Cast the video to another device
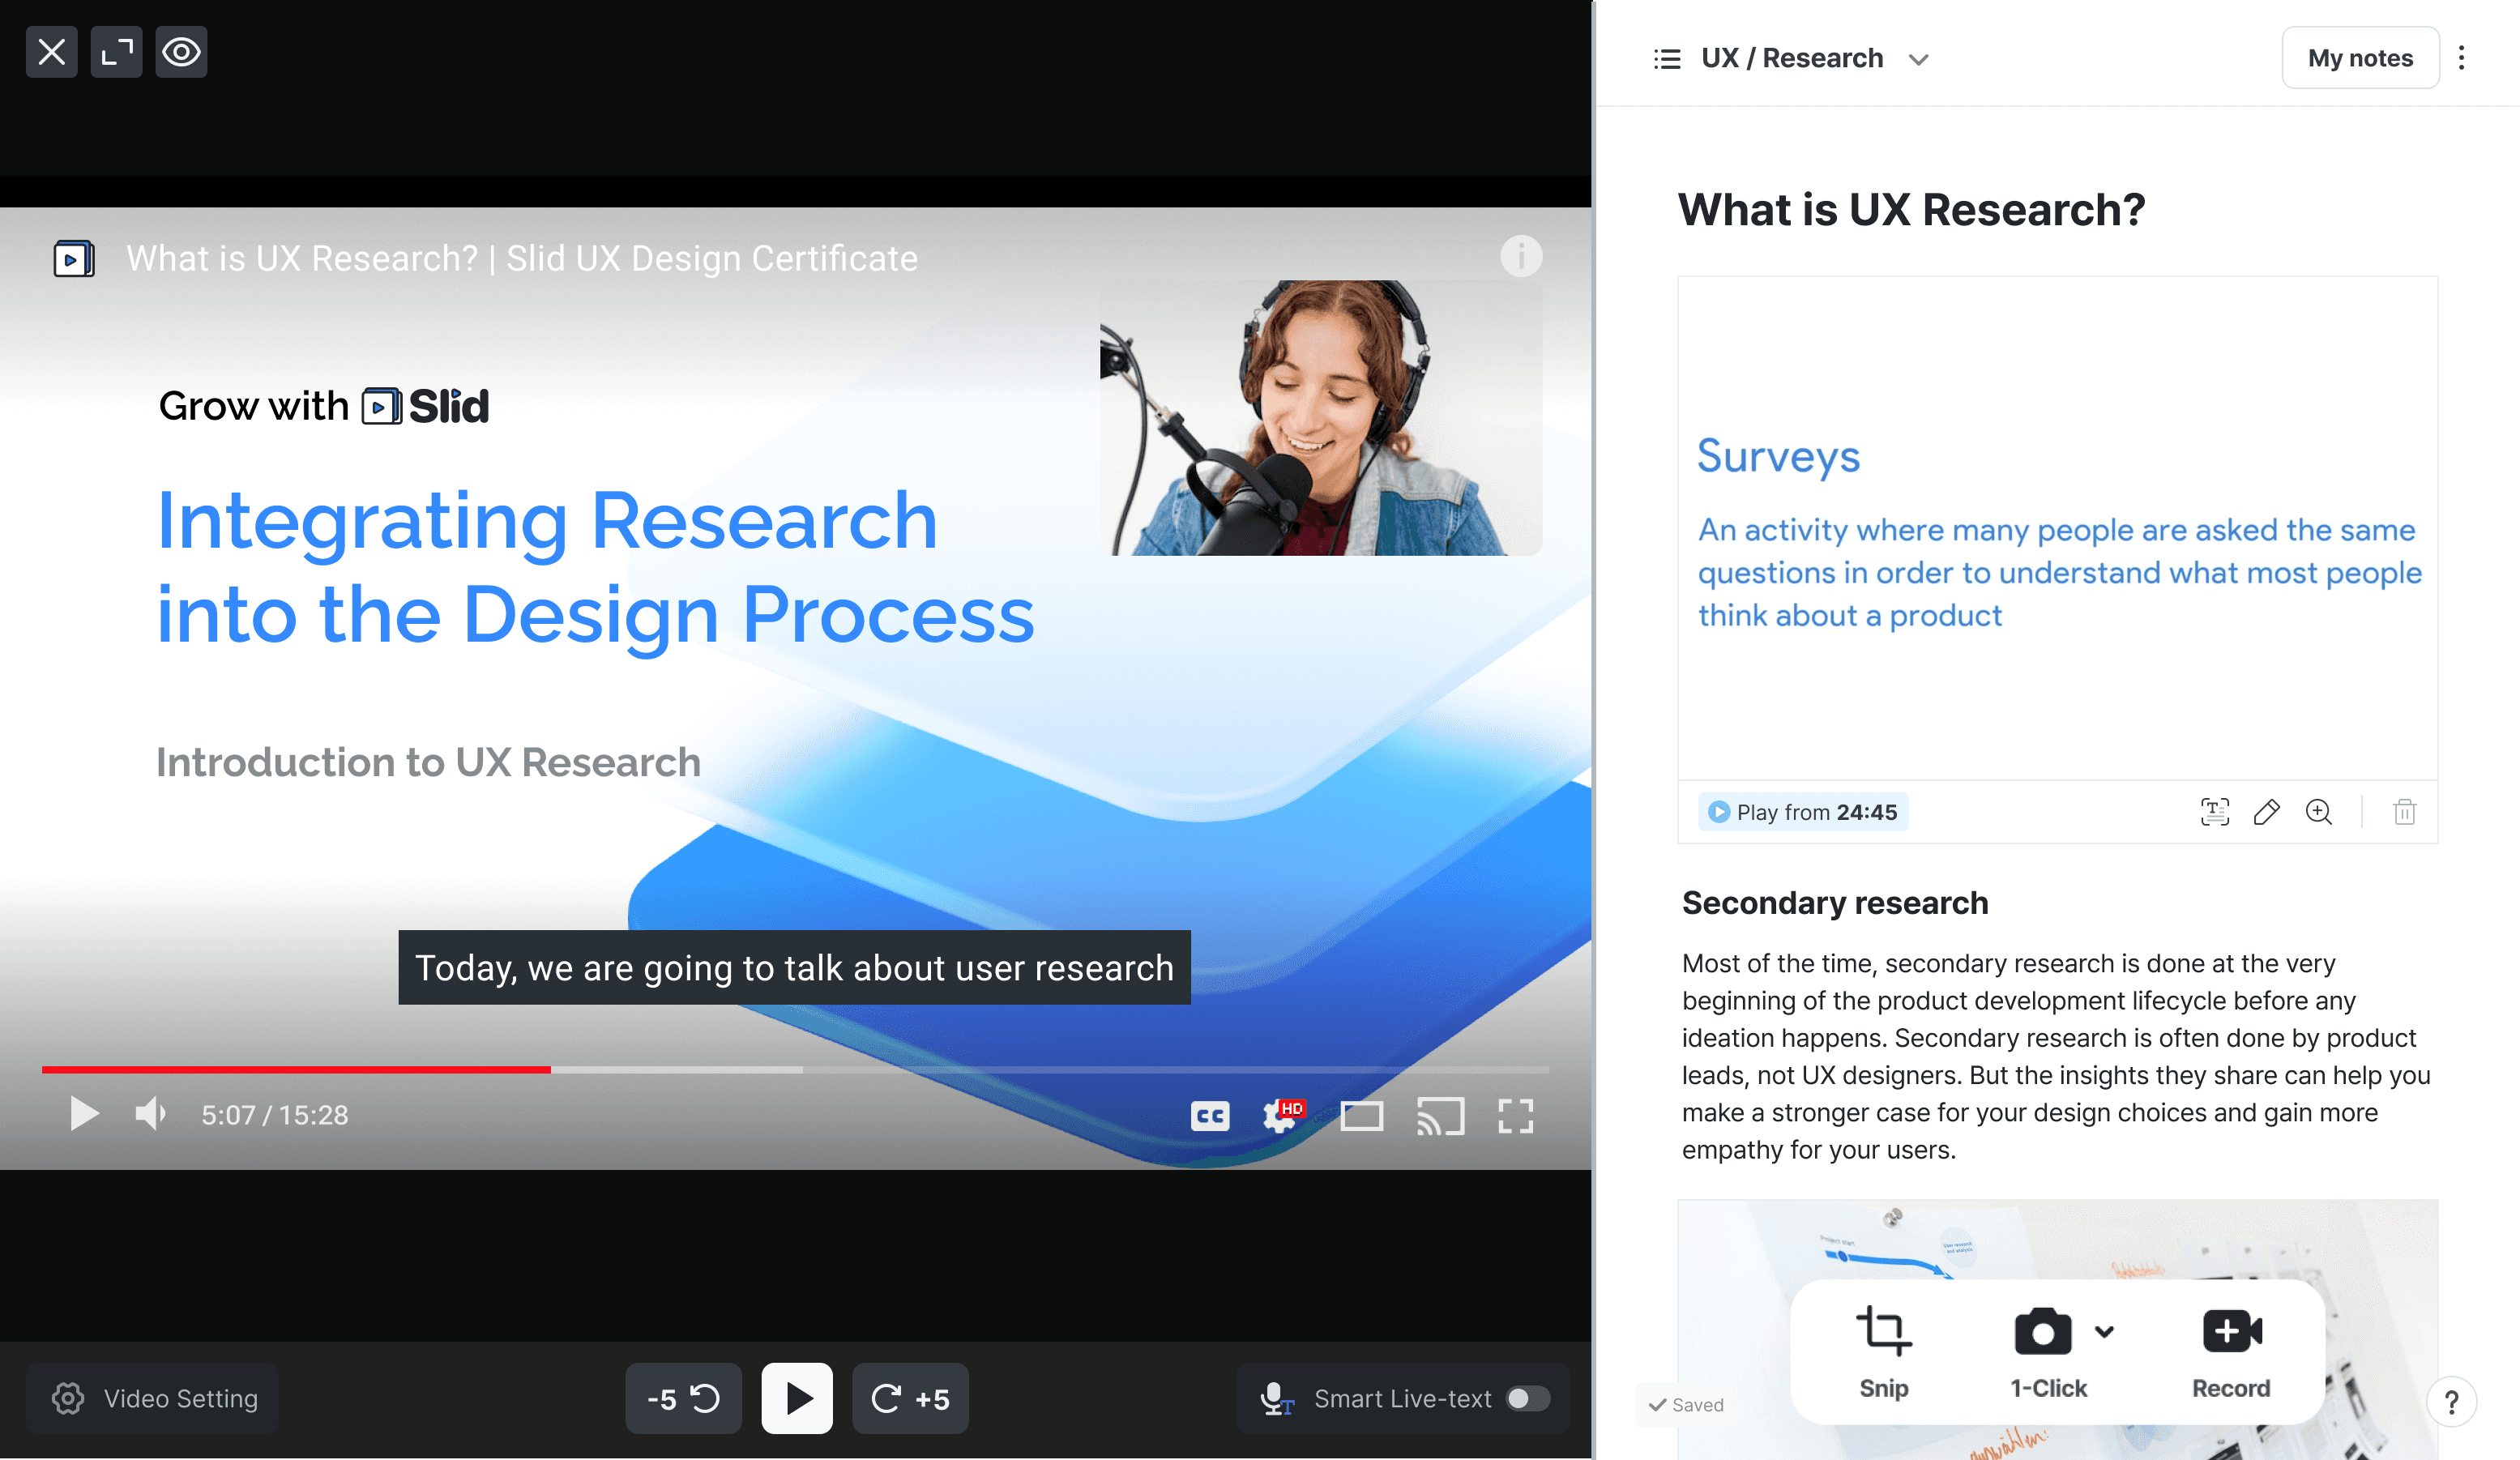This screenshot has width=2520, height=1460. click(x=1440, y=1116)
